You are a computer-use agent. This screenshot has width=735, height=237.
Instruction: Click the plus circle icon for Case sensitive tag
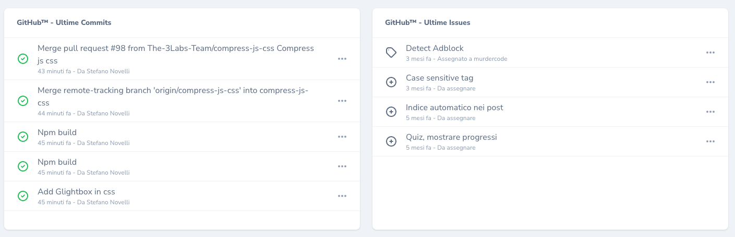(x=391, y=82)
